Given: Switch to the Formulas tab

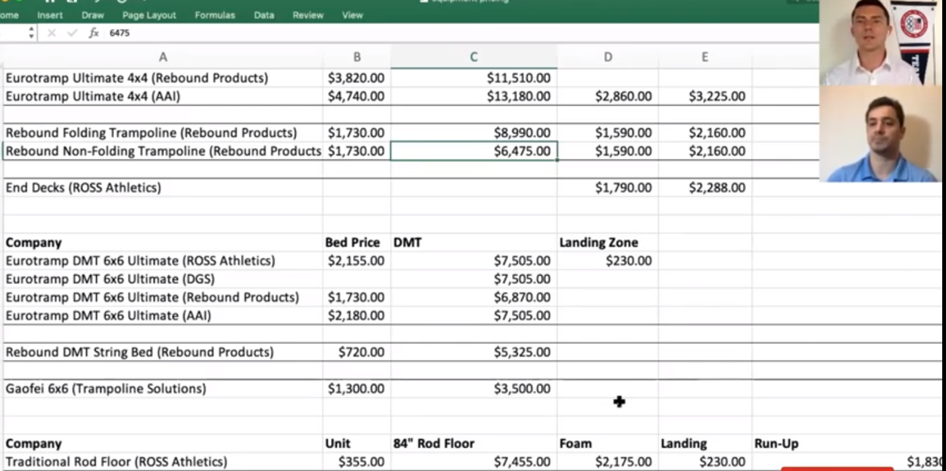Looking at the screenshot, I should point(215,15).
